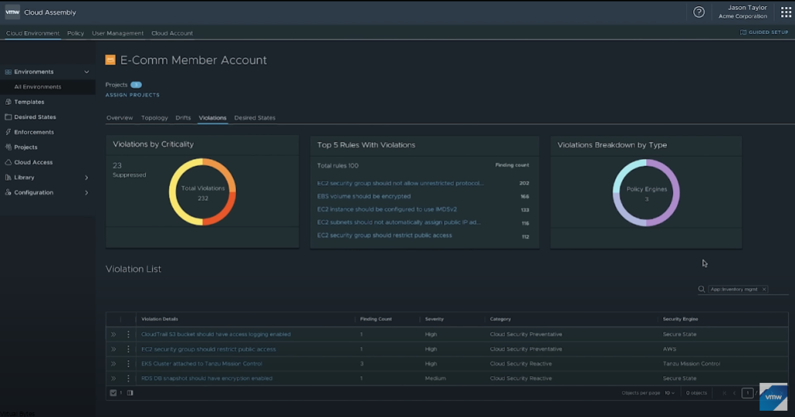Expand the EC2 security group row details

coord(113,349)
